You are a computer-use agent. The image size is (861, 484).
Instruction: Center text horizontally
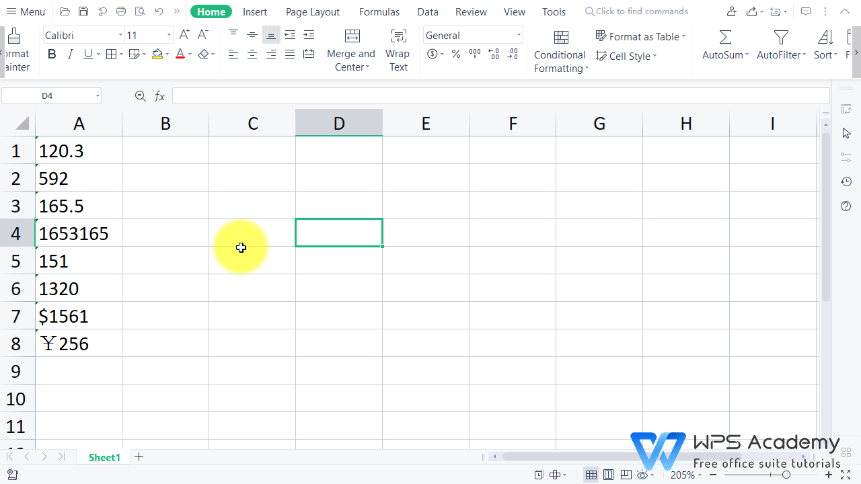(252, 54)
